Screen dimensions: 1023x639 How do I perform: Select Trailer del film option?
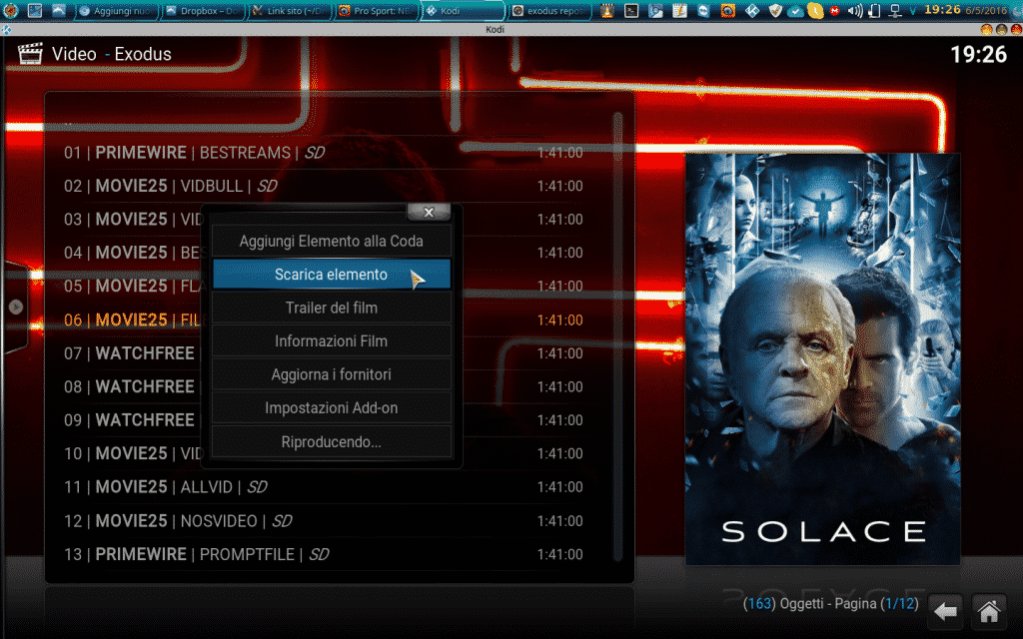coord(332,308)
